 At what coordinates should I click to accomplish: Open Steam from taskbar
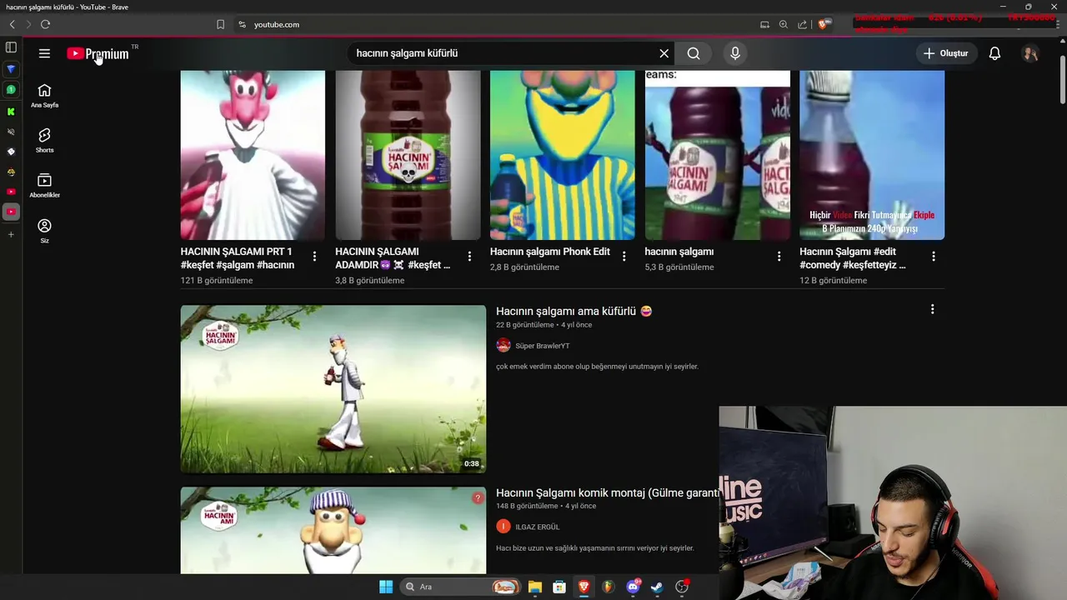(x=657, y=587)
